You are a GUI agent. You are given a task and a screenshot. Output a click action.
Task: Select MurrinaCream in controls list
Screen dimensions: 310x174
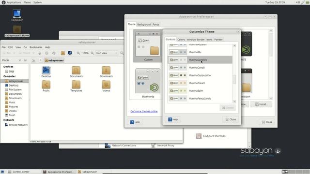(200, 83)
